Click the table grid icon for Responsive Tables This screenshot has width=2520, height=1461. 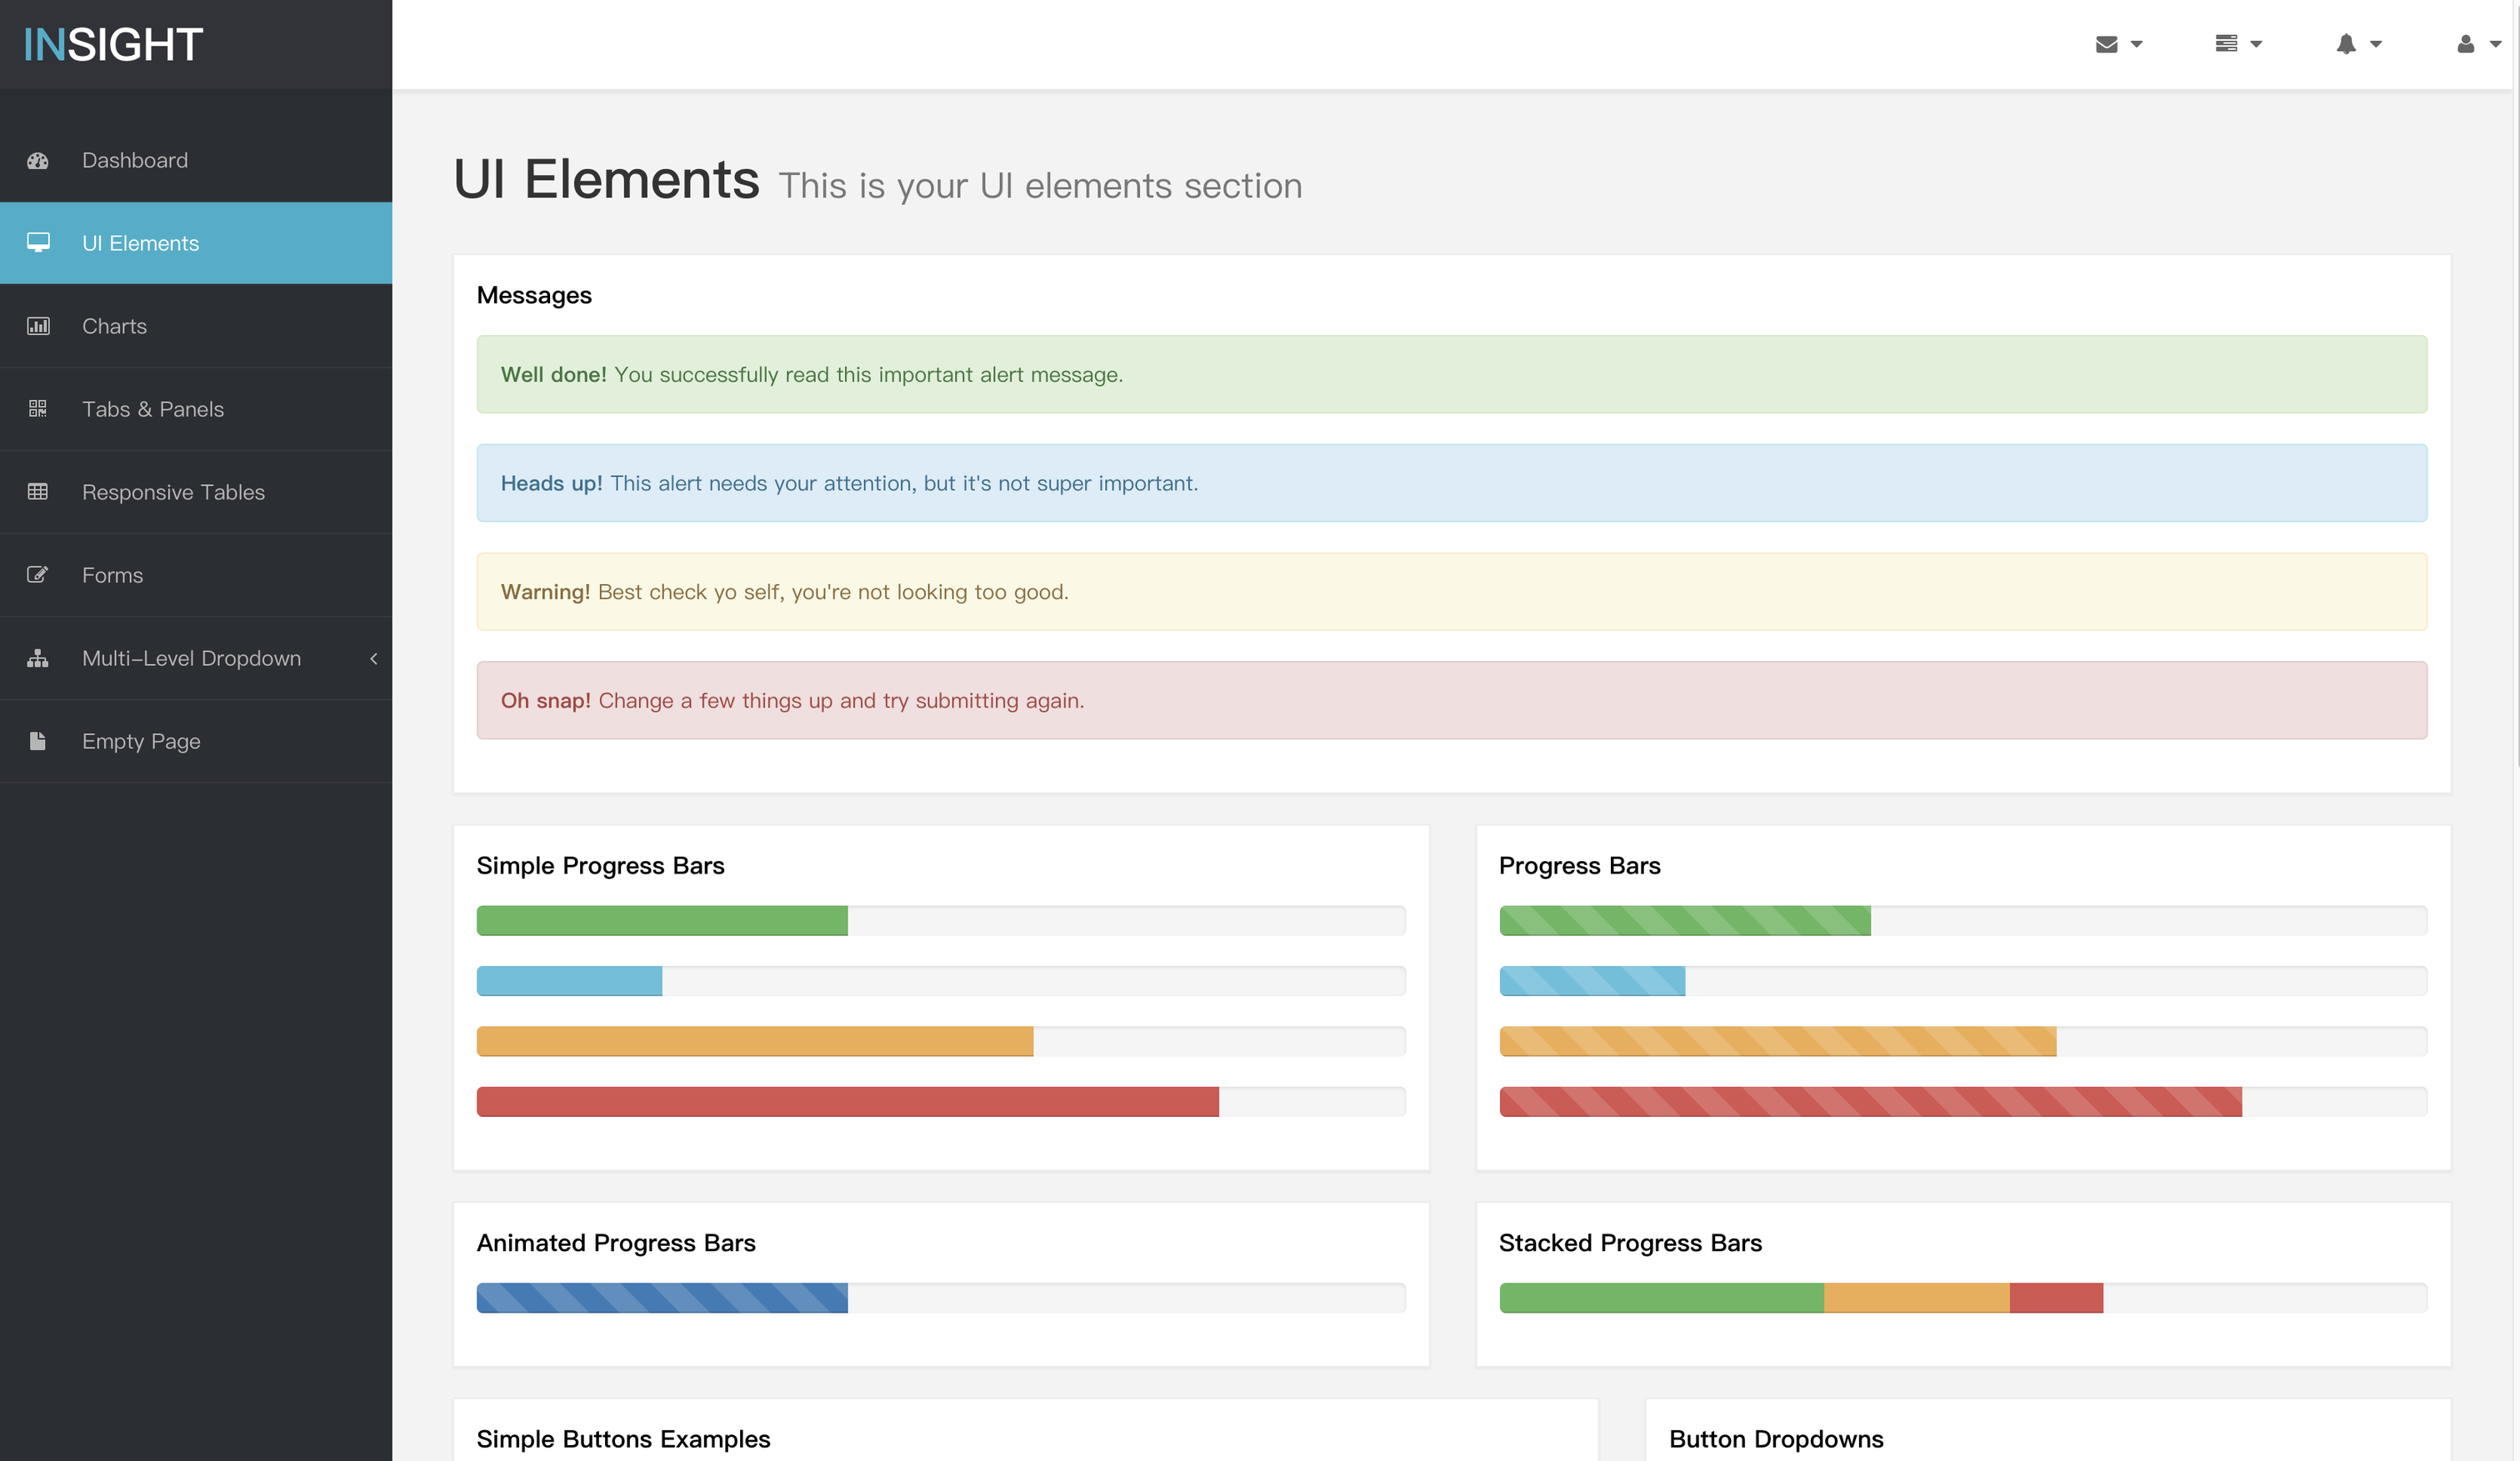[x=38, y=492]
